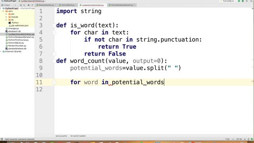Click the cursor position 11:32 indicator

coord(227,139)
